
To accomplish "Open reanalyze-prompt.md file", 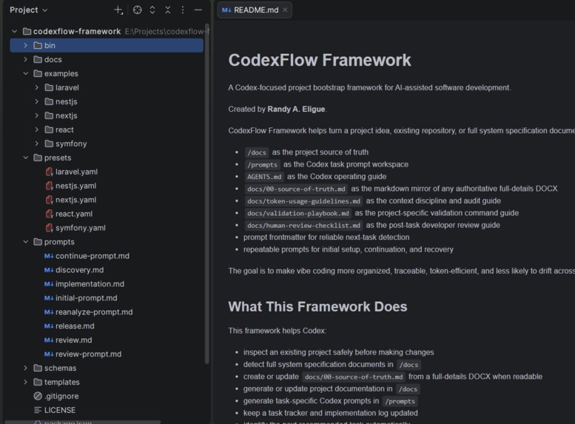I will click(94, 312).
